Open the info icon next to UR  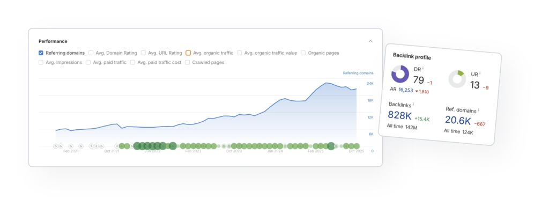click(x=480, y=73)
